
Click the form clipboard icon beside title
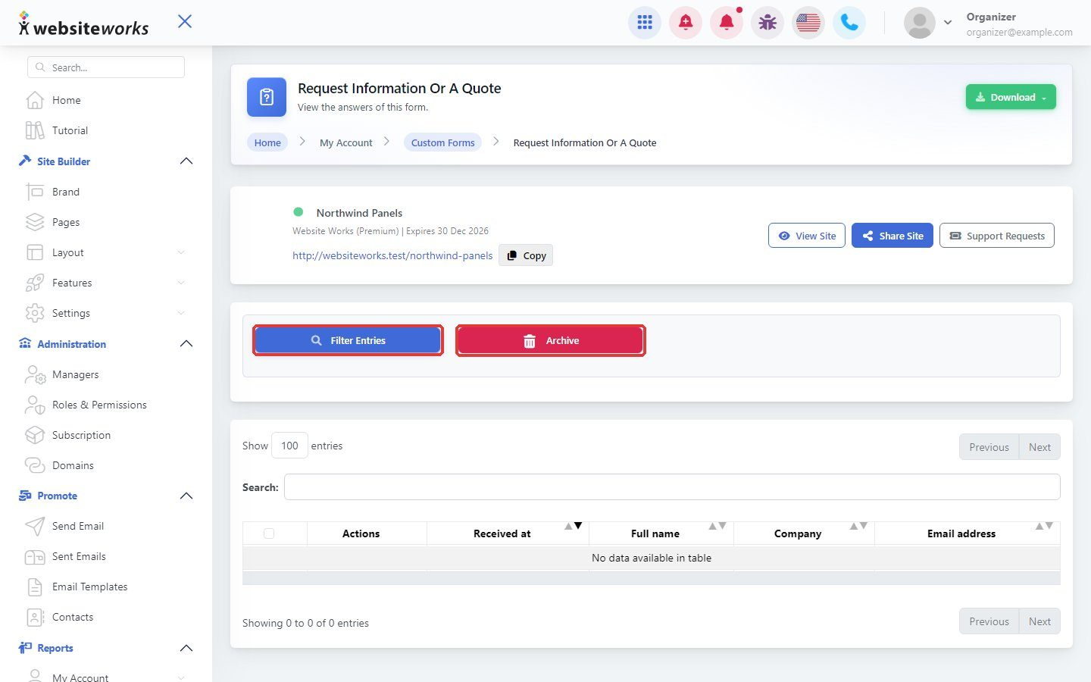(267, 97)
